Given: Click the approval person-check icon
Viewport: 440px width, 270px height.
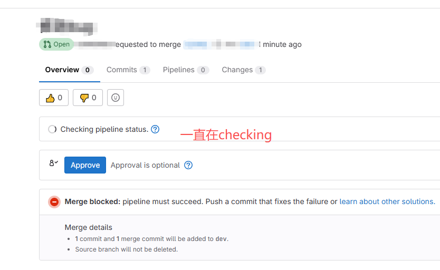Looking at the screenshot, I should pyautogui.click(x=53, y=163).
